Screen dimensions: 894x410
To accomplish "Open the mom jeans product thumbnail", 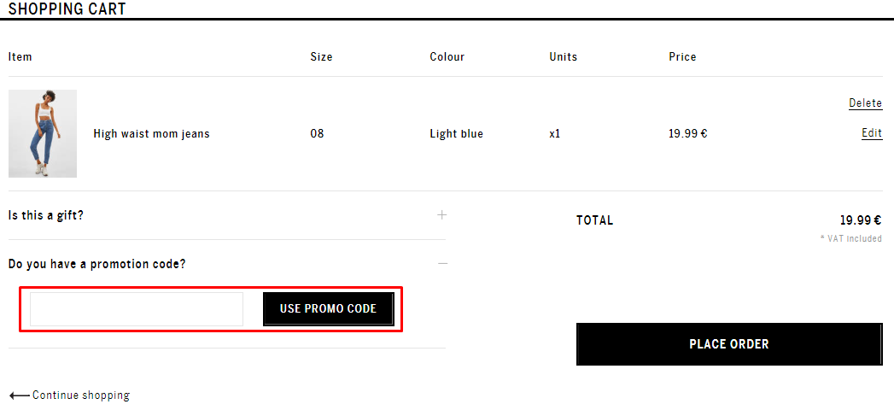I will [x=43, y=133].
